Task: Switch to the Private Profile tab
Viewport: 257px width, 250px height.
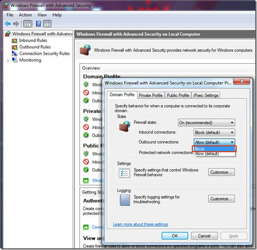Action: tap(151, 96)
